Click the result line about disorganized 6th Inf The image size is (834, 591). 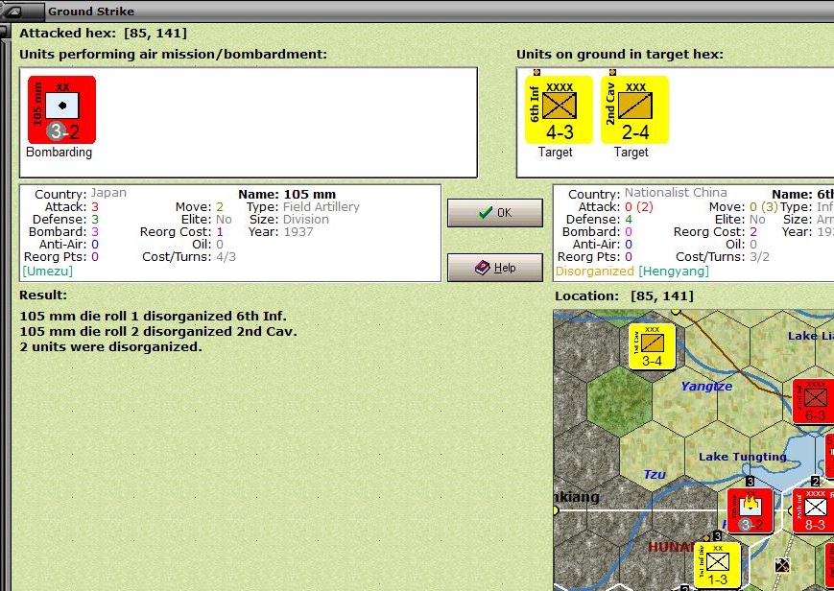pyautogui.click(x=154, y=316)
